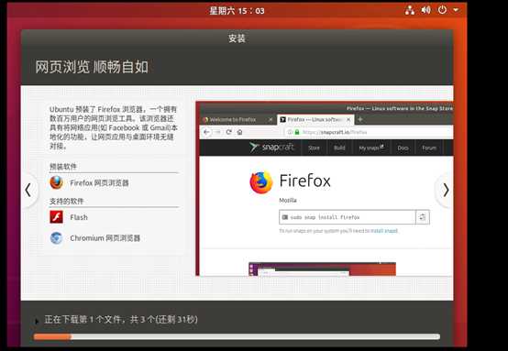Viewport: 508px width, 351px height.
Task: Expand the download details triangle
Action: click(37, 321)
